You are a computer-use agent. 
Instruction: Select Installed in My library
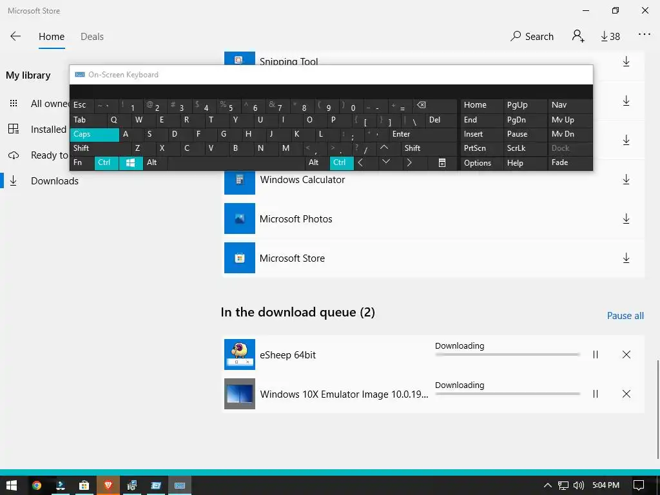pos(37,129)
